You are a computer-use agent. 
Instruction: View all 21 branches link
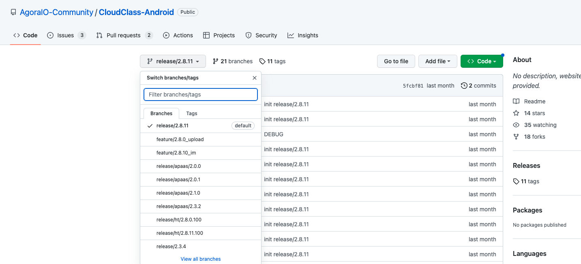click(x=233, y=61)
